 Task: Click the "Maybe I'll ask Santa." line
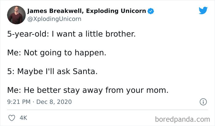click(x=57, y=72)
